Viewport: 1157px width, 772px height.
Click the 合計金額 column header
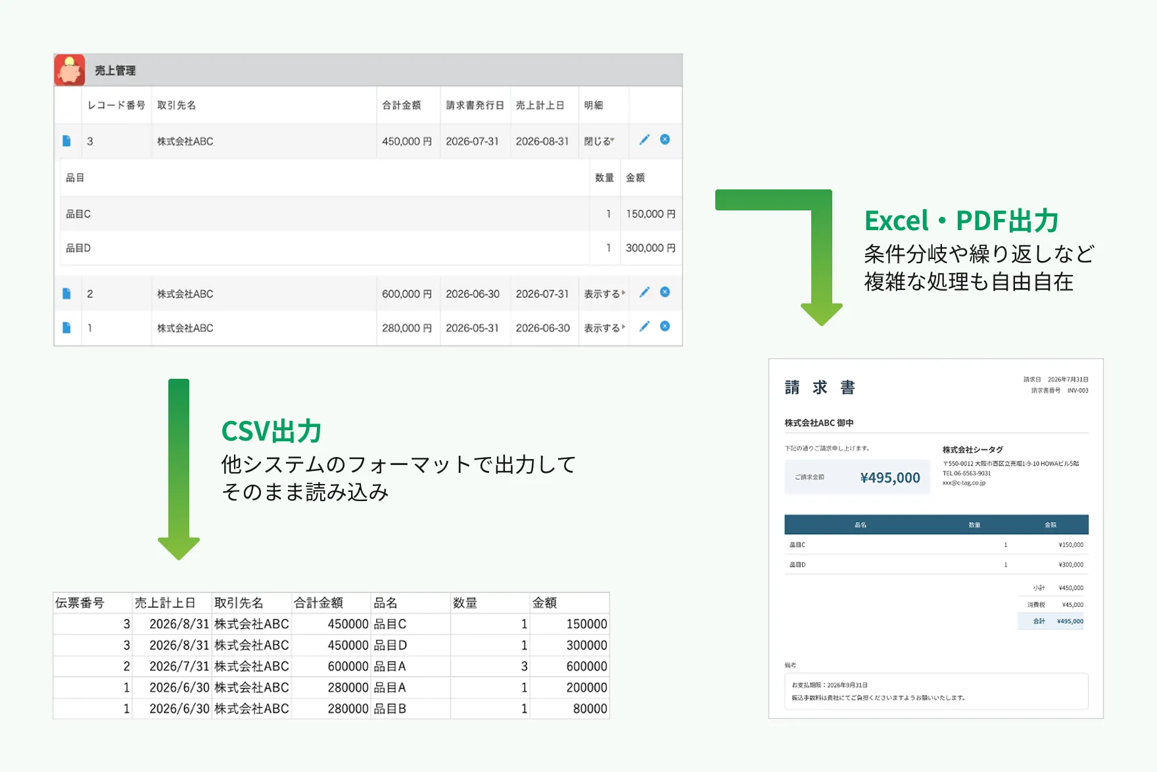click(402, 105)
